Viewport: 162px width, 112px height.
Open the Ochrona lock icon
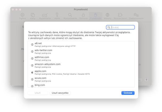pos(83,15)
